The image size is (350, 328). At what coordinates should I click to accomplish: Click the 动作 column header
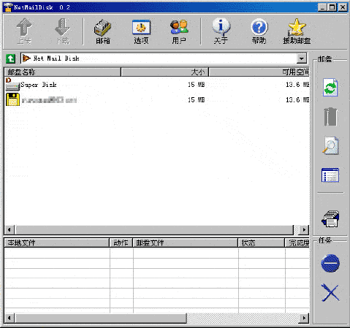pos(121,243)
